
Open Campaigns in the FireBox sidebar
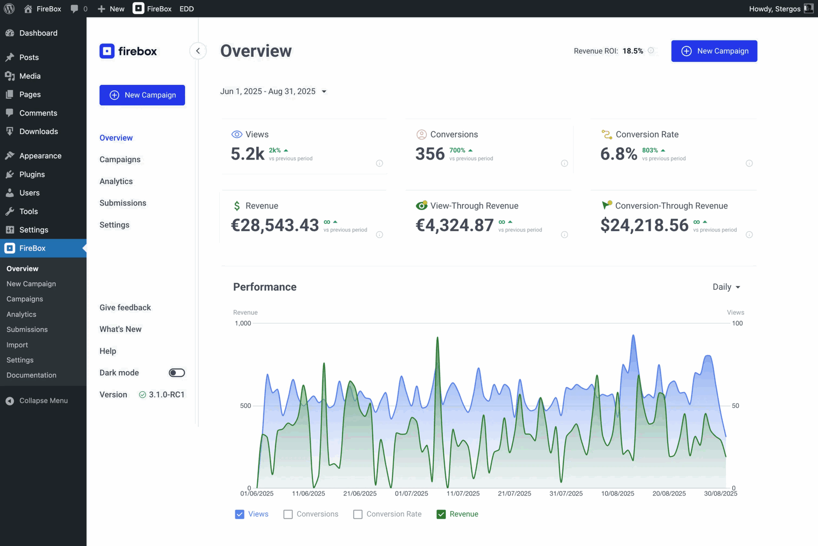120,160
